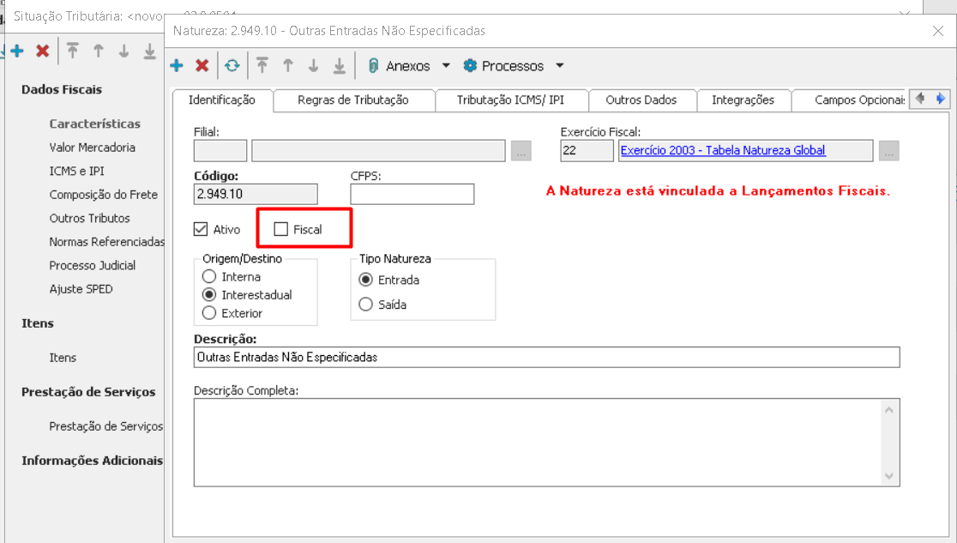Screen dimensions: 957x543
Task: Open the Tributação ICMS/ IPI tab
Action: (511, 100)
